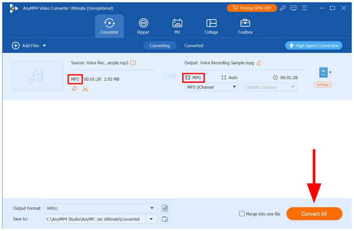This screenshot has height=231, width=354.
Task: Open the MP3-2Channel audio track dropdown
Action: tap(211, 87)
